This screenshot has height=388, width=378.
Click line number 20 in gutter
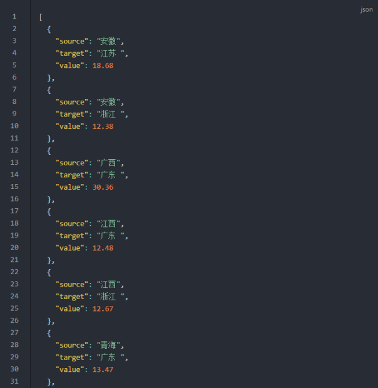(x=14, y=247)
